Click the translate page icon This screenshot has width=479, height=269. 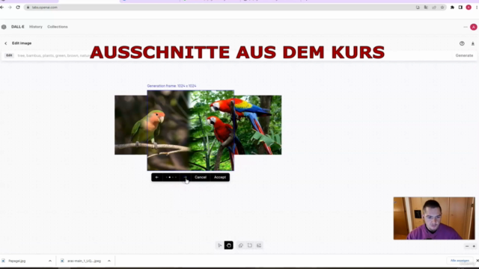pos(426,7)
